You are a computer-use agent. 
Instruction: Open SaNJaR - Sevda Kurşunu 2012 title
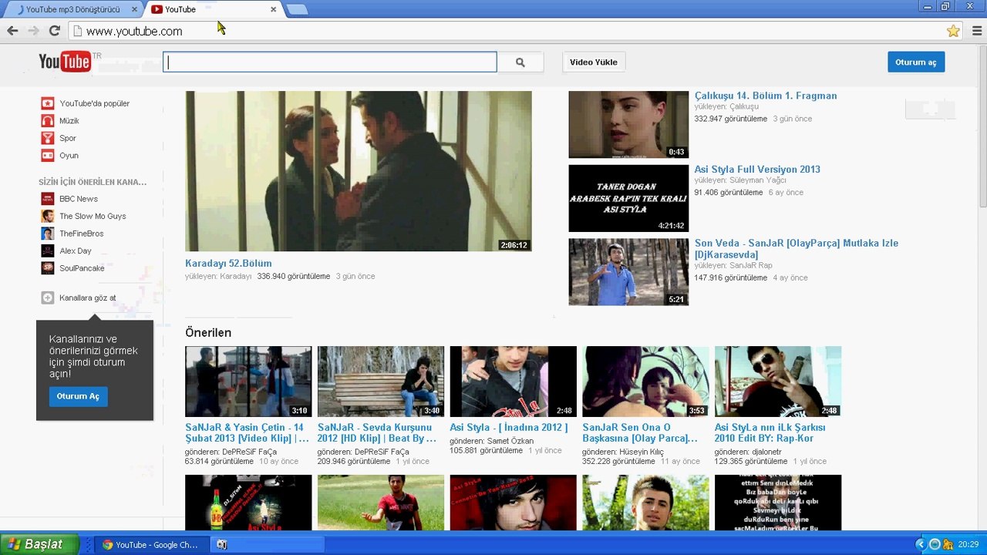pyautogui.click(x=377, y=432)
